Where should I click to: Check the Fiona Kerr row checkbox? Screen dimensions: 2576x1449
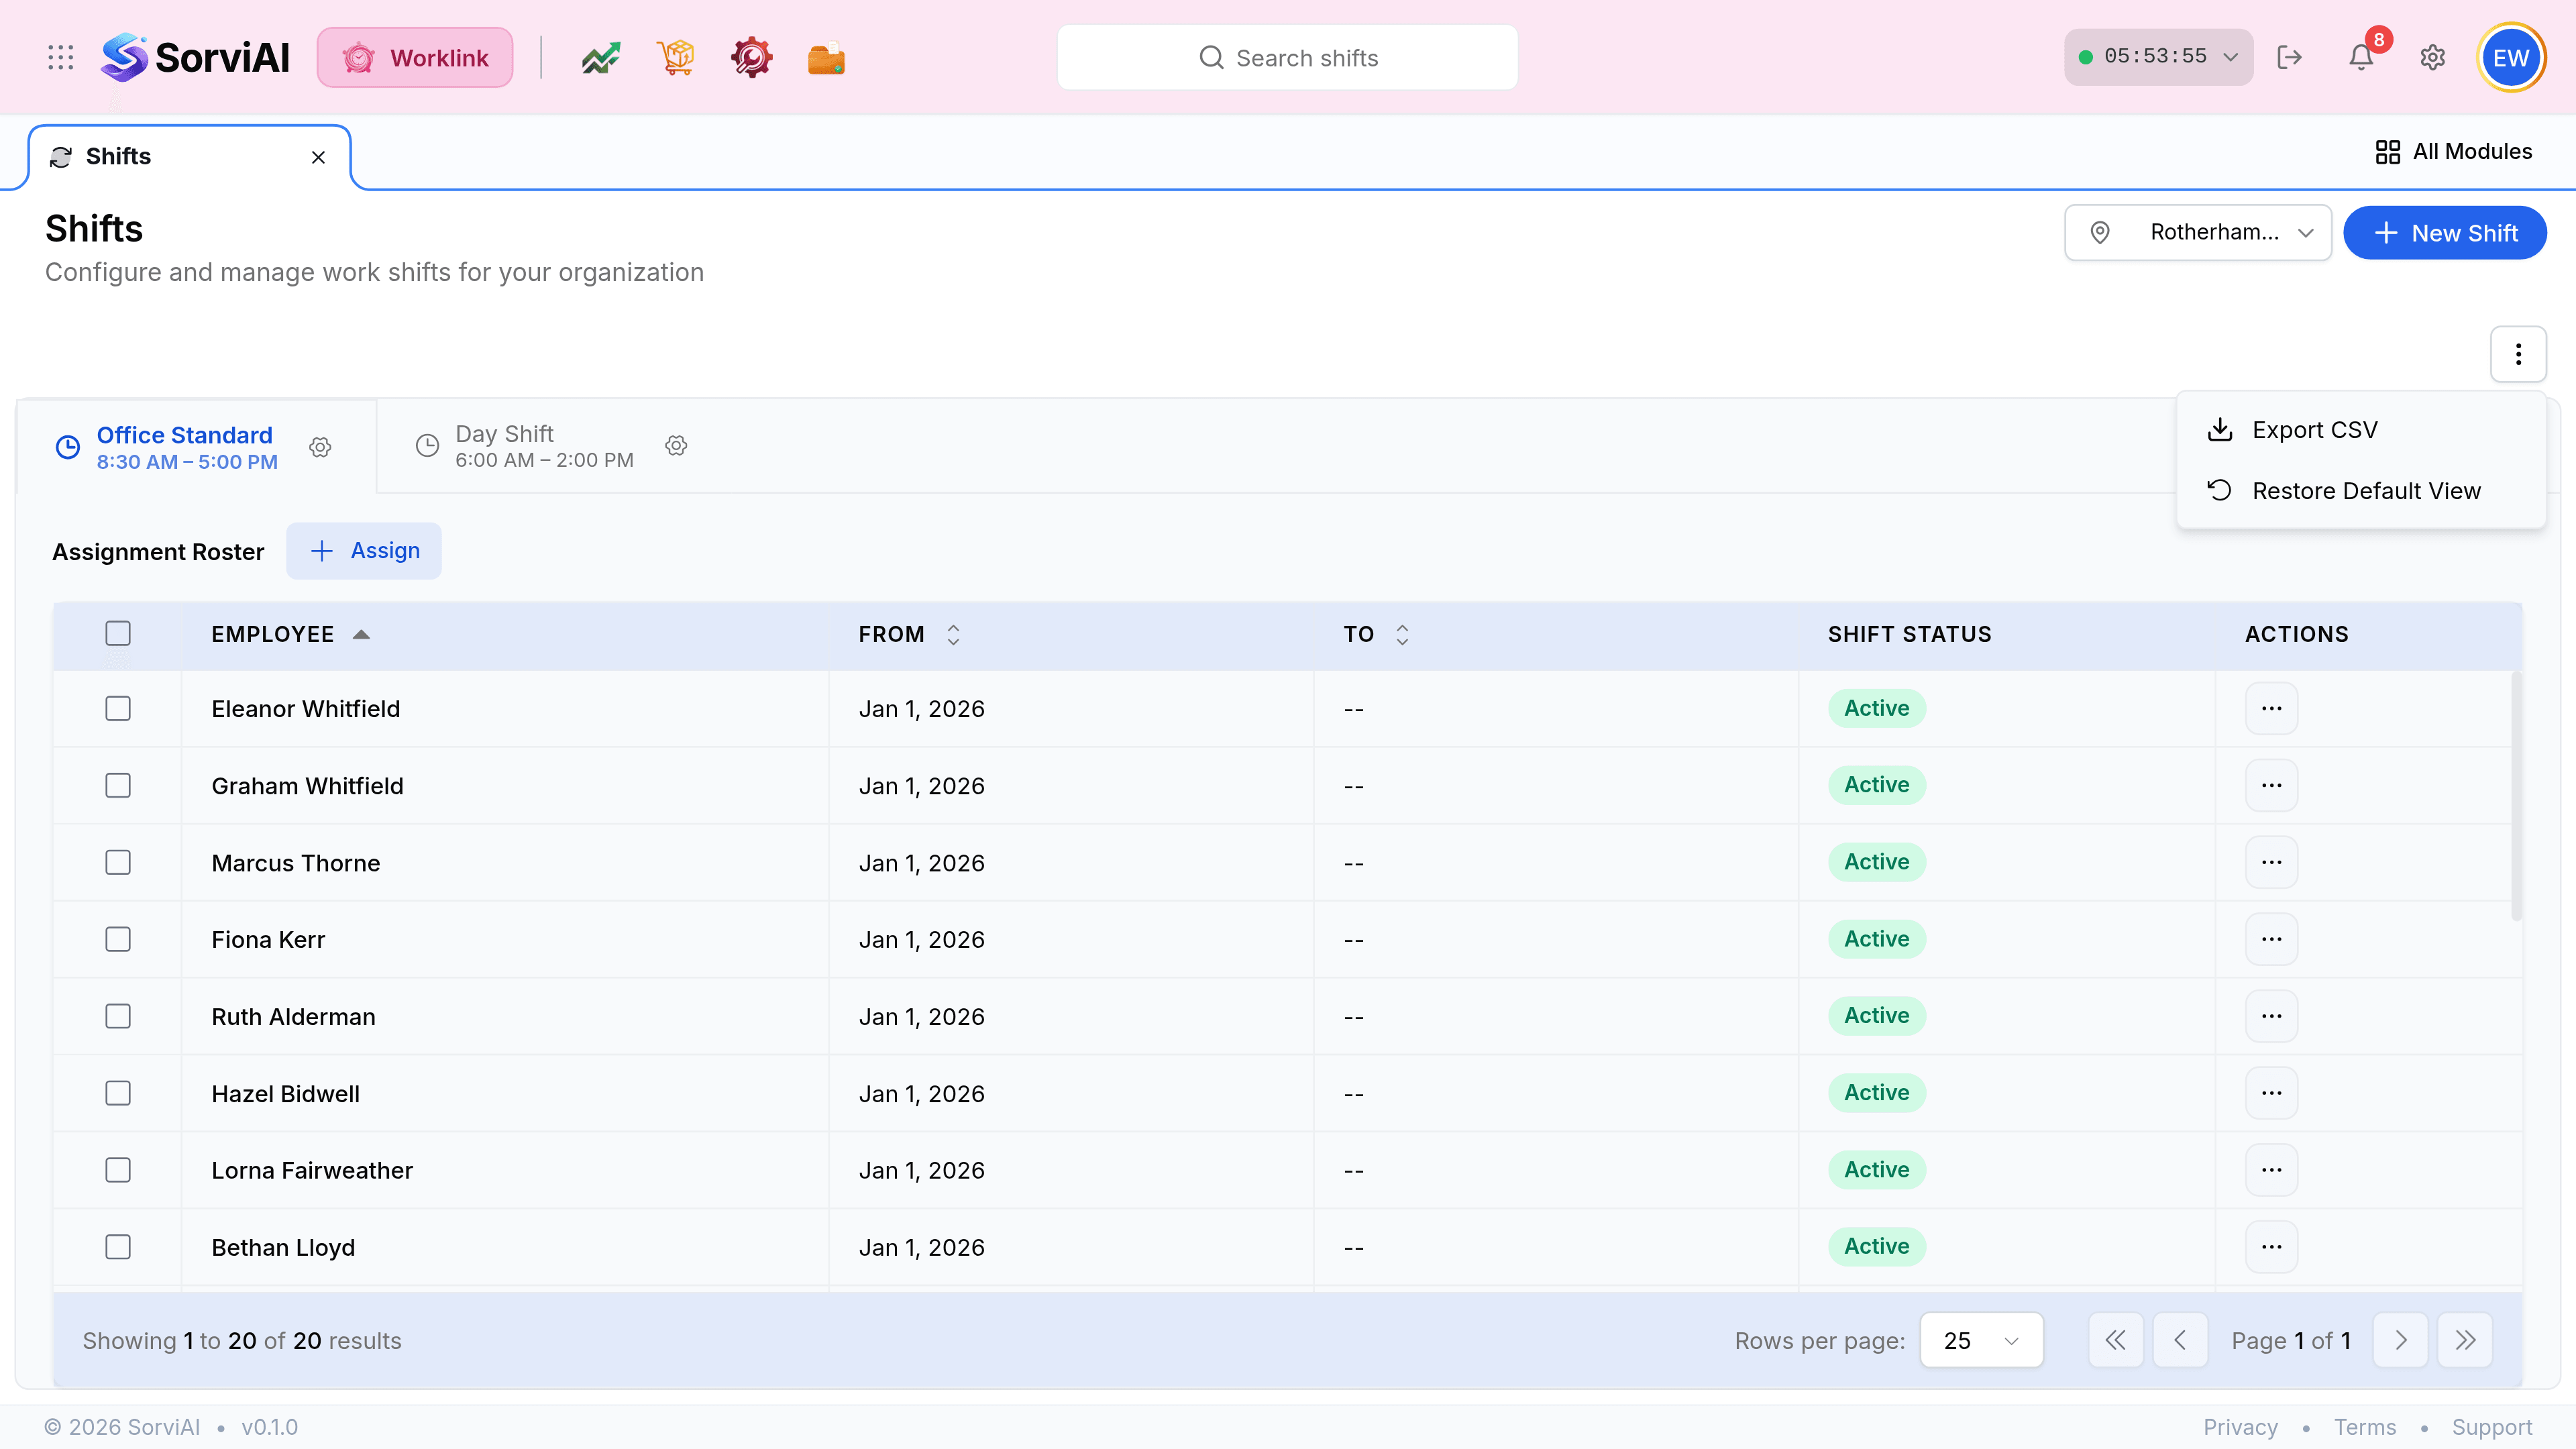tap(118, 939)
